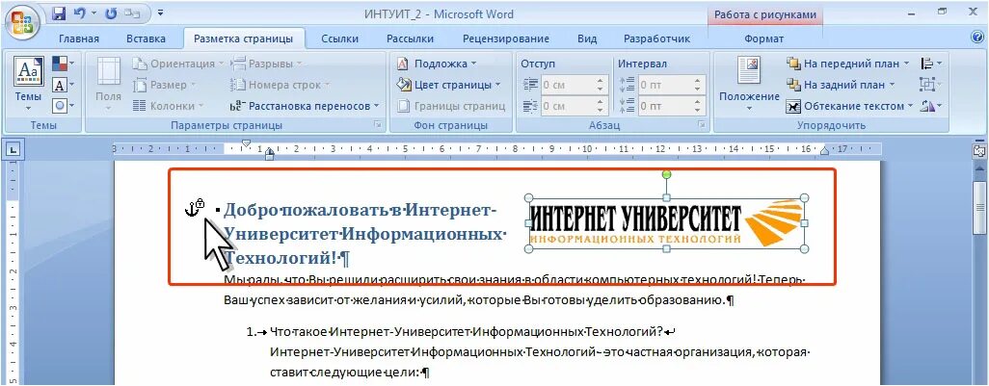
Task: Open Word Help question mark icon
Action: pyautogui.click(x=977, y=38)
